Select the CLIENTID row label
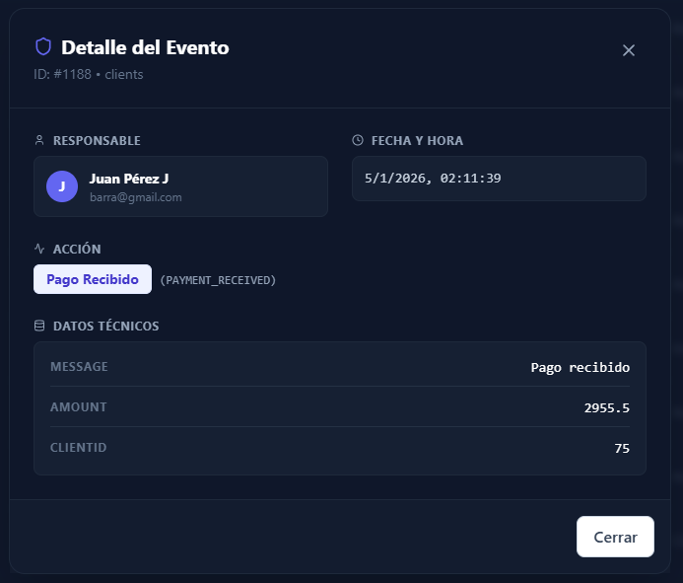Screen dimensions: 683x583 [78, 448]
